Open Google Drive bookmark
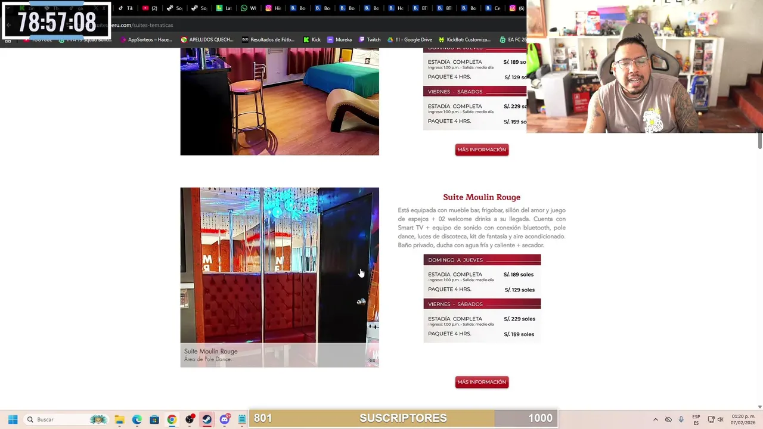Image resolution: width=763 pixels, height=429 pixels. pos(410,40)
